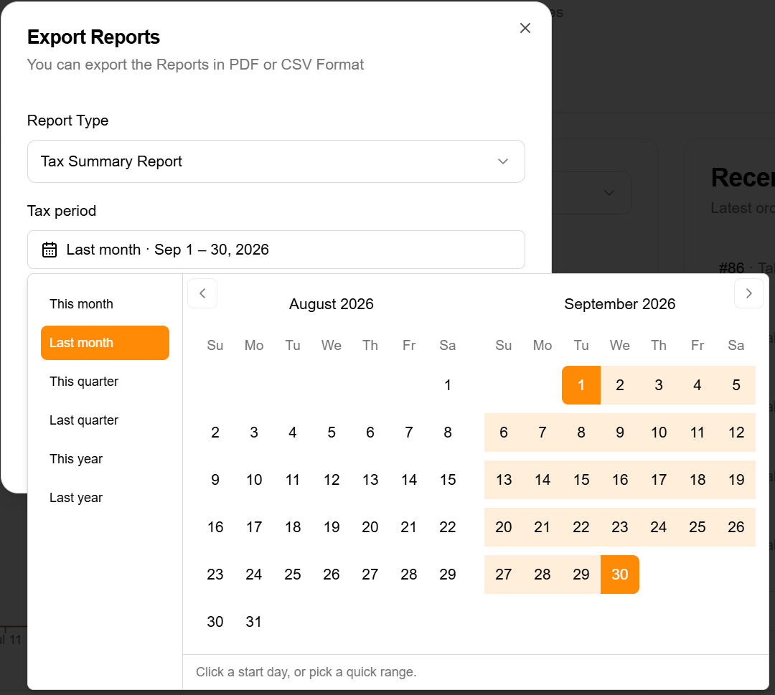Pick August 4 in the calendar

pos(293,432)
